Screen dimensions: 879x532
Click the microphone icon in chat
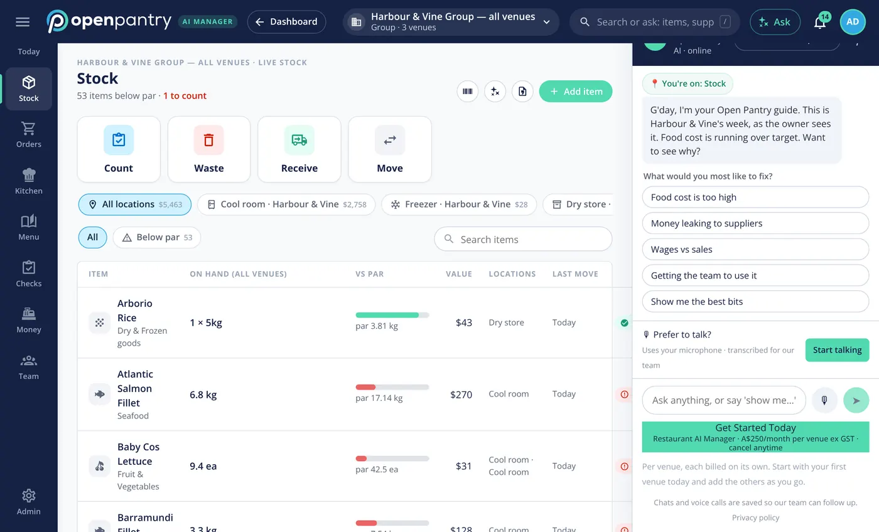click(x=824, y=400)
